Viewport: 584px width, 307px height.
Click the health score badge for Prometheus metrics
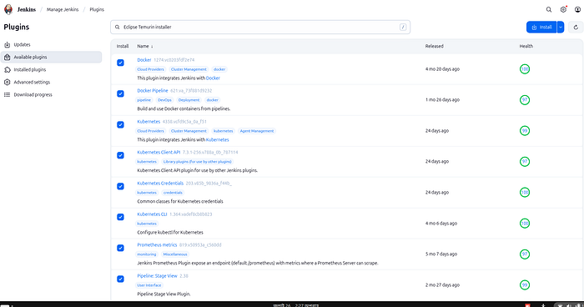525,254
